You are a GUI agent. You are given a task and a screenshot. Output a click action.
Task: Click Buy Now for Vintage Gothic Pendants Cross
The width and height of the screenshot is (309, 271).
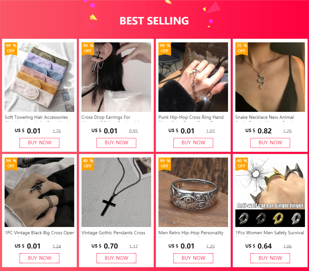coord(116,258)
